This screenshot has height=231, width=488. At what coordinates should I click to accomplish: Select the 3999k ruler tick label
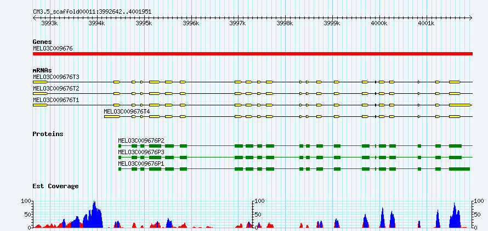click(332, 24)
